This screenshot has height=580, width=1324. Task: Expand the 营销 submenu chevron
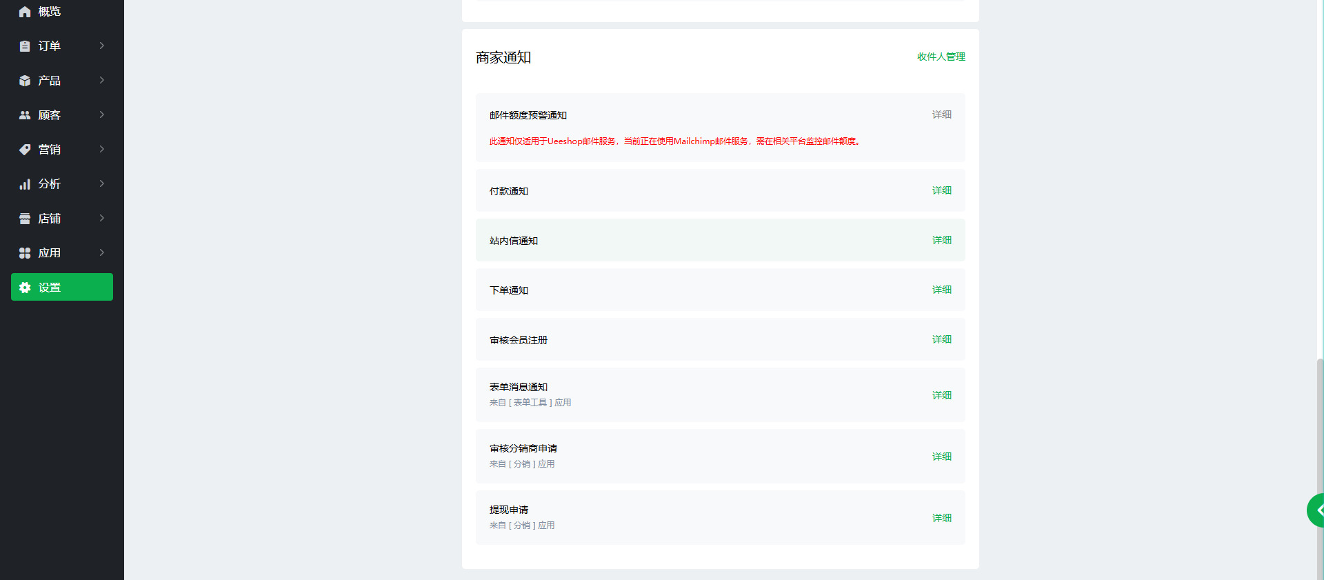102,149
